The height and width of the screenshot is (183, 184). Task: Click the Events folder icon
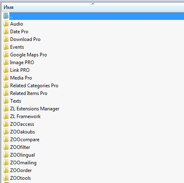(6, 47)
